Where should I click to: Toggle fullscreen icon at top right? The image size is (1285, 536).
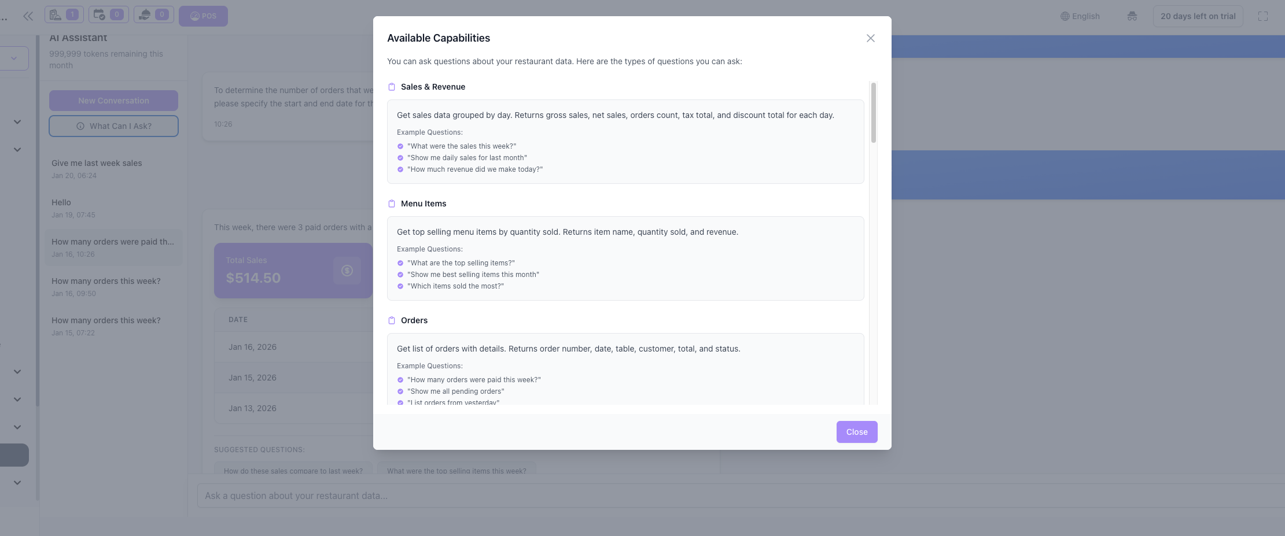pos(1262,16)
